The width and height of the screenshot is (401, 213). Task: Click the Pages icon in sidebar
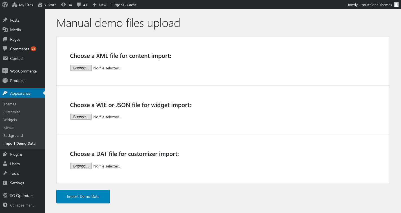pyautogui.click(x=5, y=39)
